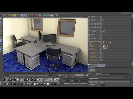Screen dimensions: 133x99
Task: Click the red Record Active Objects button
Action: [70, 75]
